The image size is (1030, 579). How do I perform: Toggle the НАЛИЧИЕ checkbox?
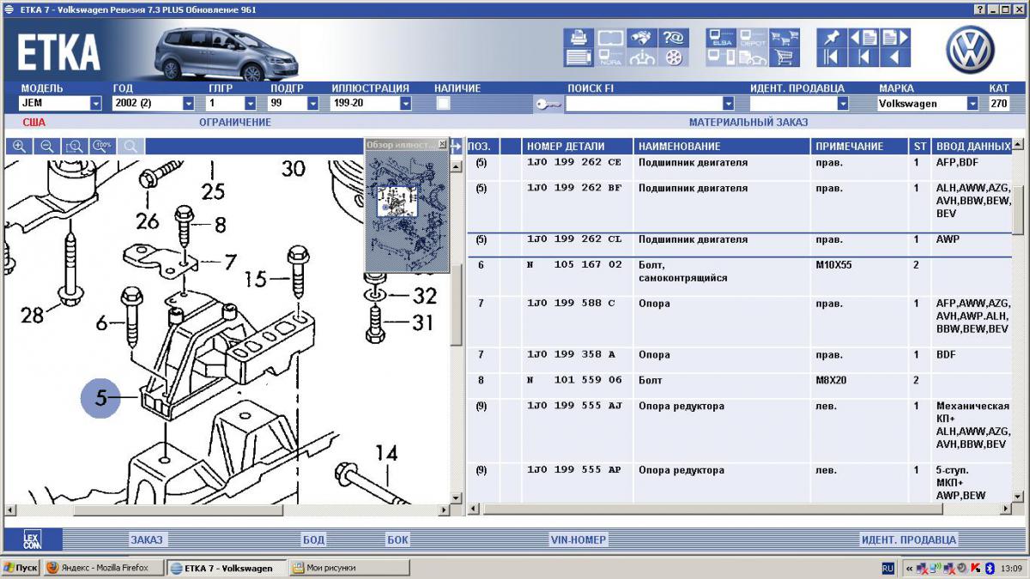[443, 103]
